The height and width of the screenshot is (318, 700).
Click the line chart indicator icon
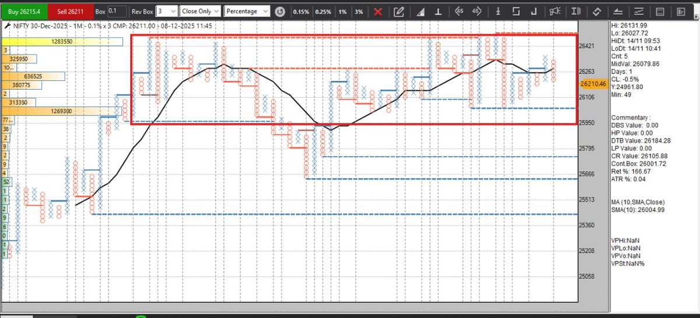639,11
